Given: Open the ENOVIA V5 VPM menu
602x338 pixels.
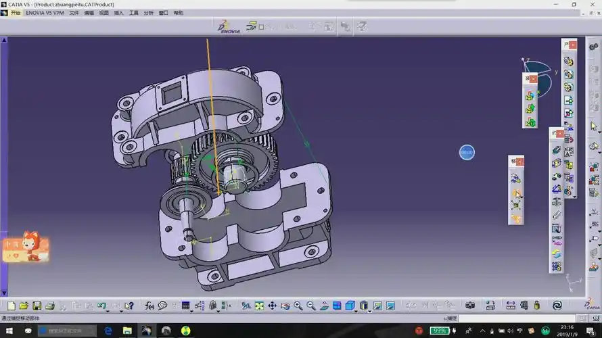Looking at the screenshot, I should (x=45, y=13).
